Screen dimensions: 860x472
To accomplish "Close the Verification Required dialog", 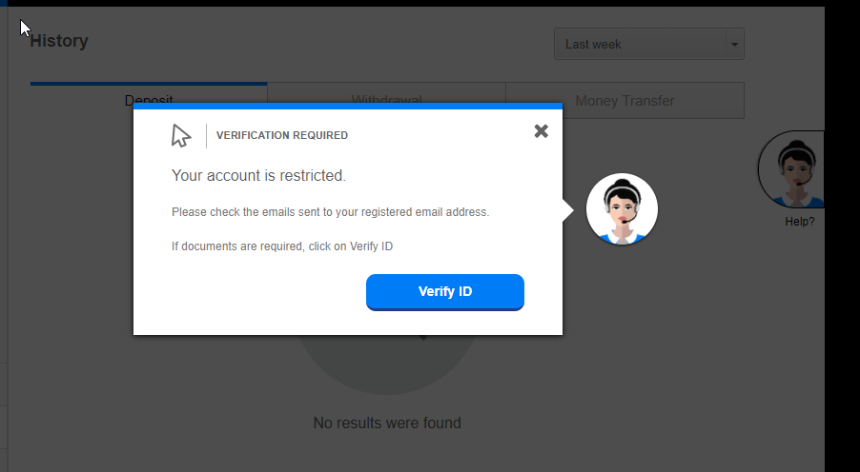I will click(541, 131).
